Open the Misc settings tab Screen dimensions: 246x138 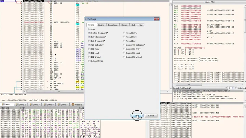click(140, 25)
